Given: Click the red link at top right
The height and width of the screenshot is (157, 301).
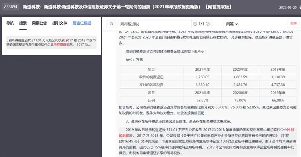Looking at the screenshot, I should tap(293, 23).
